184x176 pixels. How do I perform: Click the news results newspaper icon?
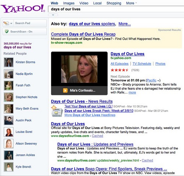[56, 111]
